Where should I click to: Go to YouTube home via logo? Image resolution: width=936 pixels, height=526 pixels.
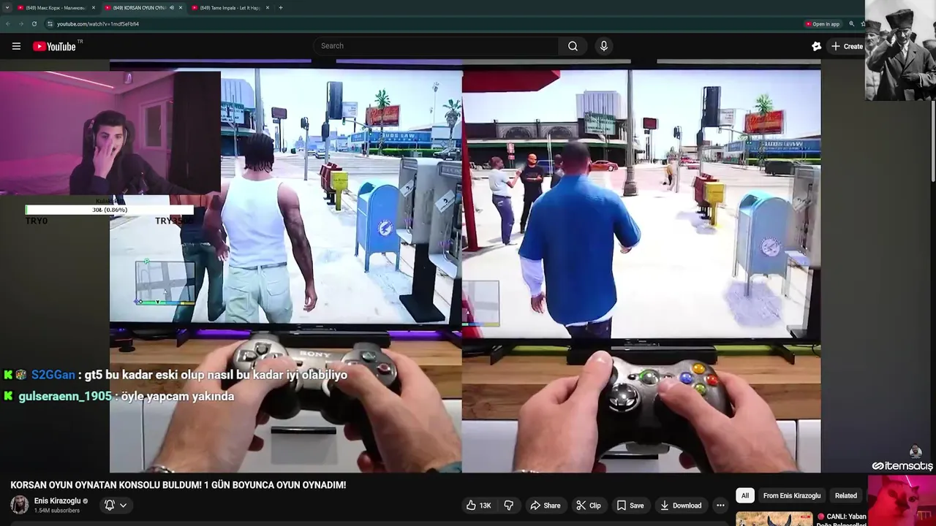[x=54, y=46]
